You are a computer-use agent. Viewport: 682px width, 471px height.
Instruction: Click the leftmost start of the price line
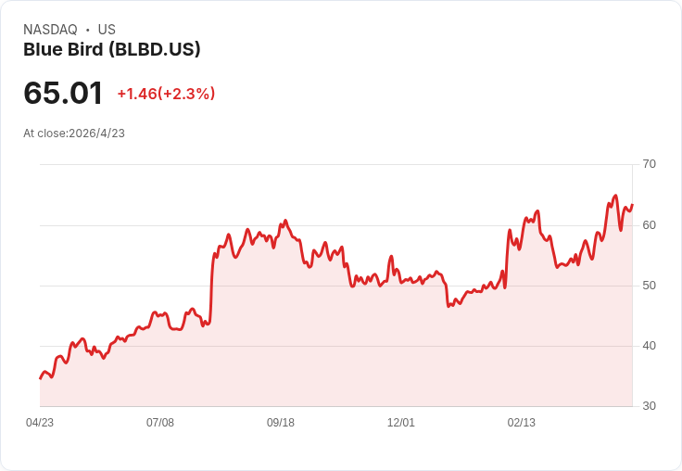[41, 378]
